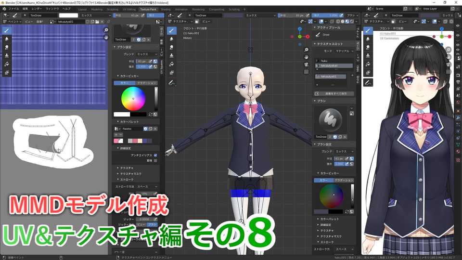Select the Draw brush in image editor toolbar
This screenshot has height=260, width=462.
click(x=7, y=30)
